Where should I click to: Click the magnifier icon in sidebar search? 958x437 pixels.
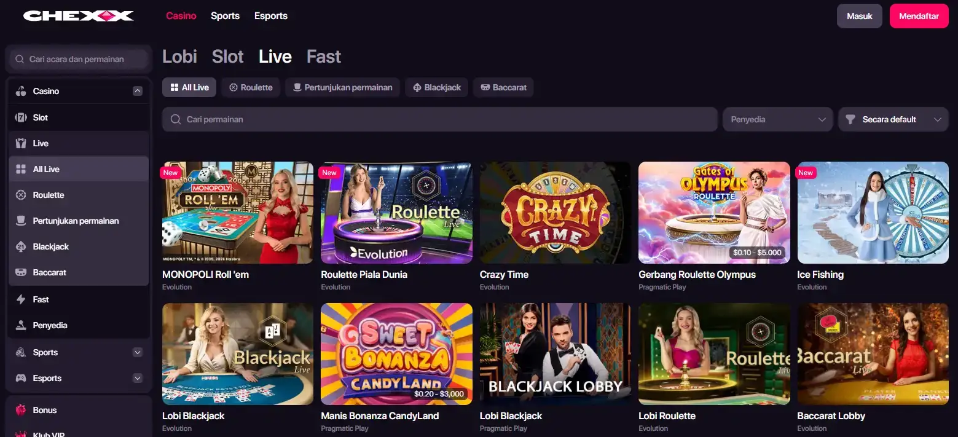point(20,59)
